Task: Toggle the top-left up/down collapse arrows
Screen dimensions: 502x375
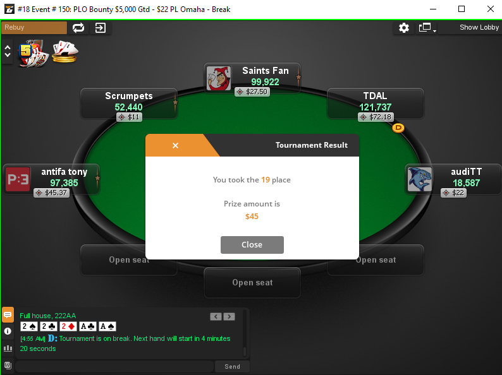Action: point(8,51)
